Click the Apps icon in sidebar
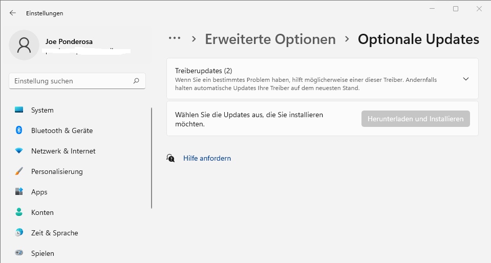This screenshot has height=263, width=491. point(19,192)
